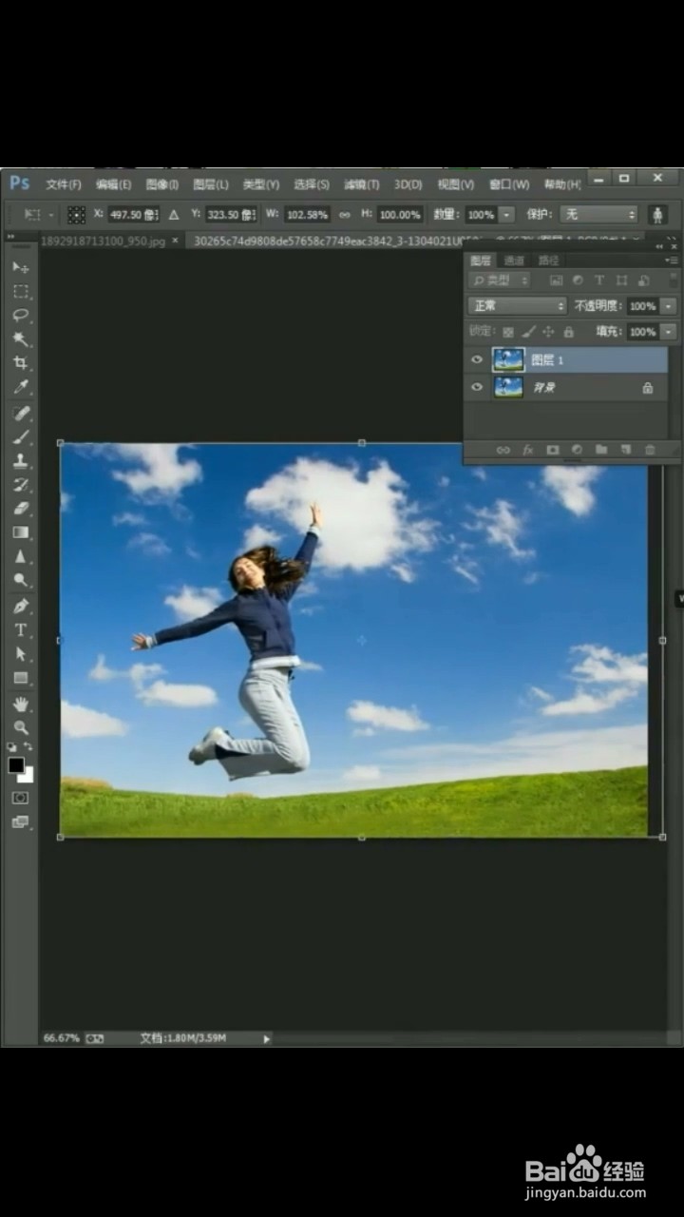Open the 正常 blend mode dropdown

(518, 306)
